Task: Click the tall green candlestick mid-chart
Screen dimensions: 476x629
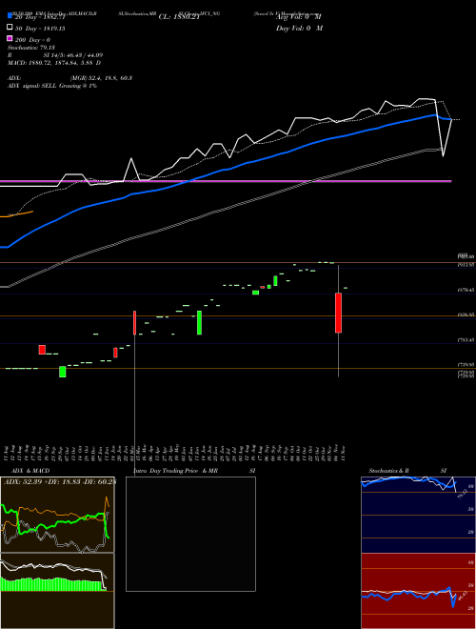Action: pyautogui.click(x=199, y=322)
